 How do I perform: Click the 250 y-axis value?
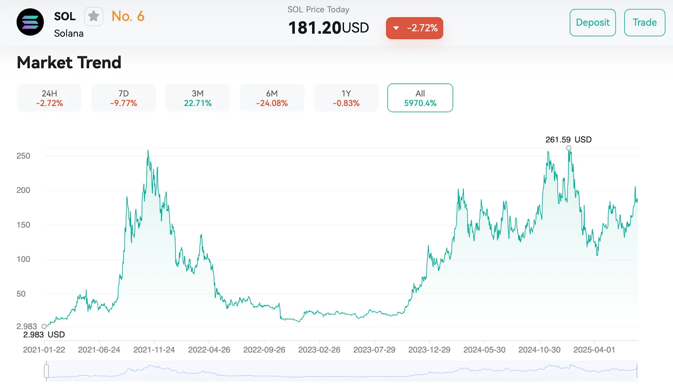(23, 156)
